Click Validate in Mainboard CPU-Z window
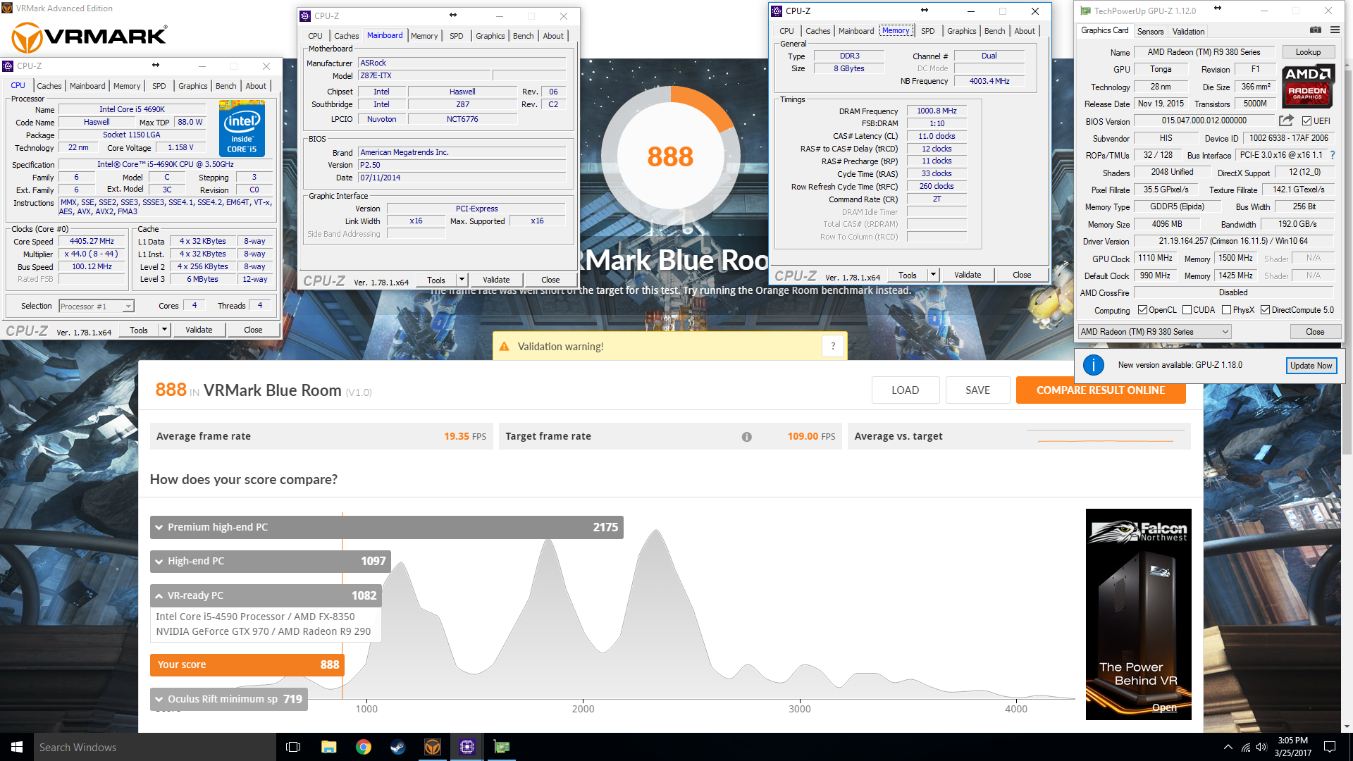1353x761 pixels. [x=496, y=280]
